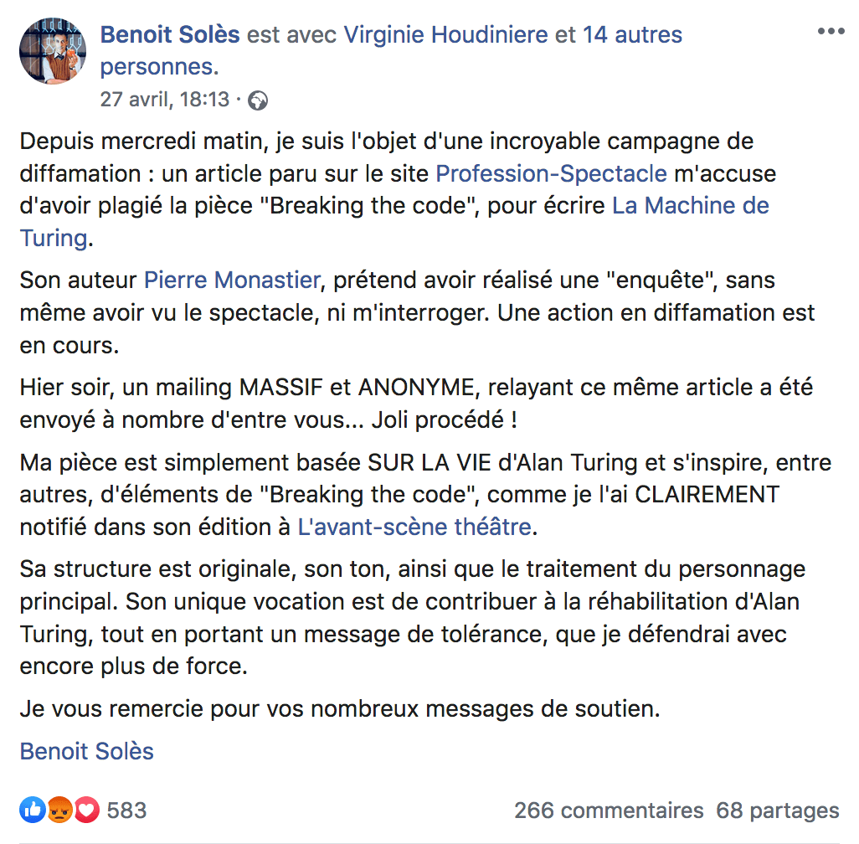Open Virginie Houdiniere's profile link
Image resolution: width=859 pixels, height=844 pixels.
(445, 35)
